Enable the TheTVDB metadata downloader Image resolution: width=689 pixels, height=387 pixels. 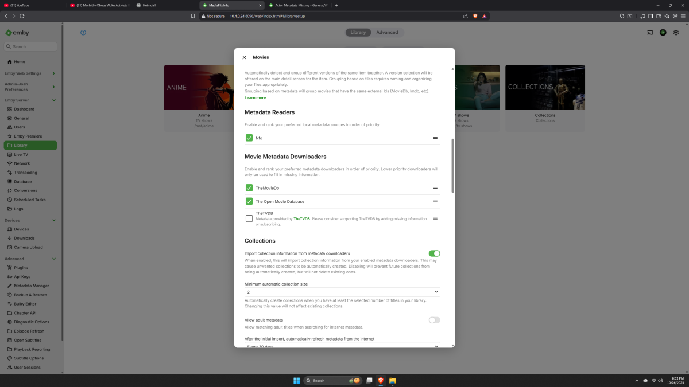tap(249, 218)
